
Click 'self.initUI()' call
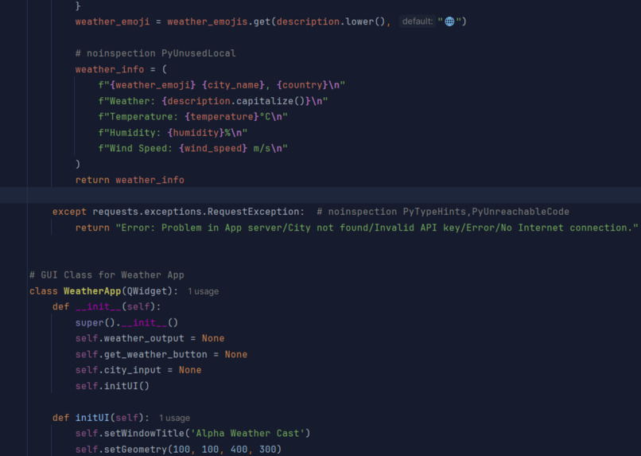112,386
